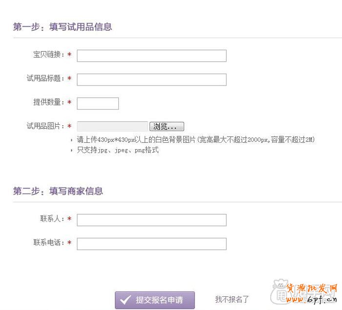Click the checkmark icon on the submit button
This screenshot has height=310, width=342.
126,300
